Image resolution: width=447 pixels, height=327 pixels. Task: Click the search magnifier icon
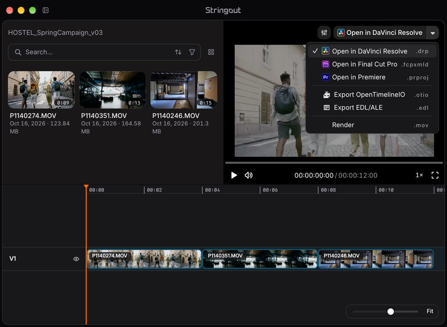click(18, 52)
